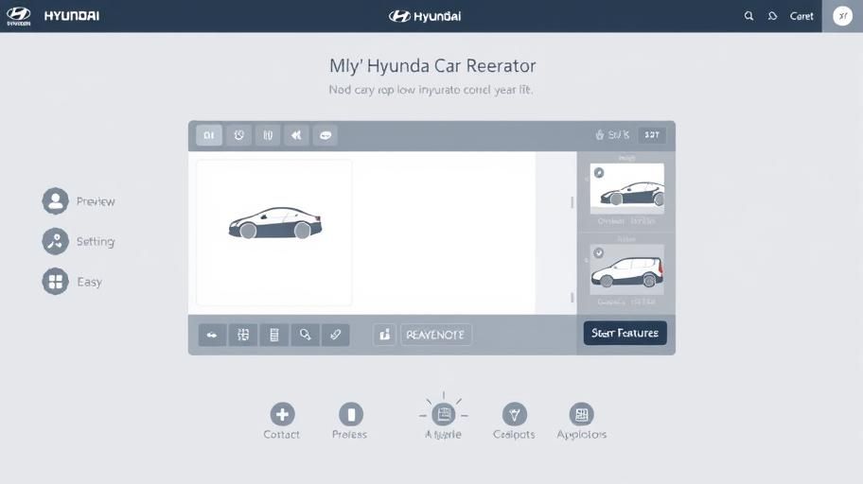Click the grid adjust icon in bottom toolbar
863x484 pixels.
click(x=242, y=335)
